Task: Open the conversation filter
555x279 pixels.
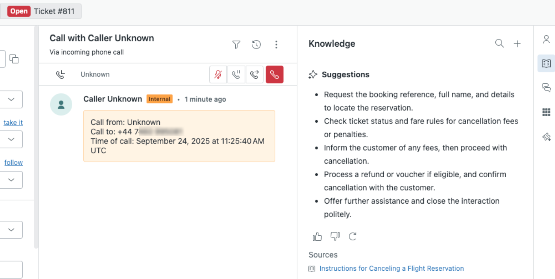Action: pyautogui.click(x=236, y=45)
